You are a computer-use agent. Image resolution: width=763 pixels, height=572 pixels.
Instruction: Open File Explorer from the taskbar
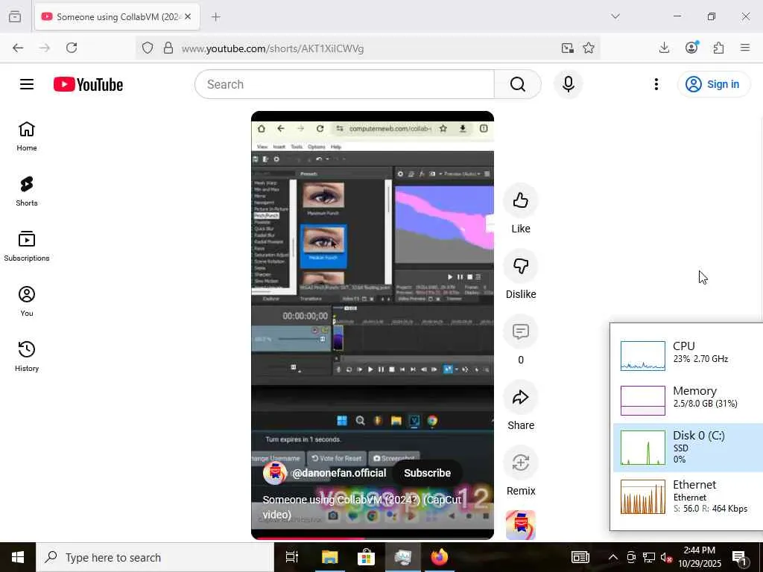click(329, 557)
